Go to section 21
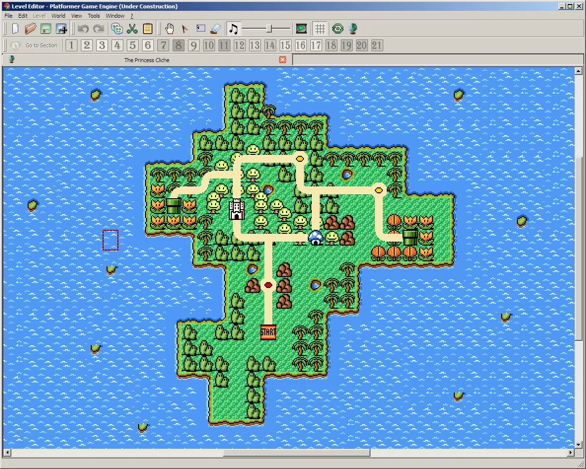The height and width of the screenshot is (469, 586). [x=377, y=45]
